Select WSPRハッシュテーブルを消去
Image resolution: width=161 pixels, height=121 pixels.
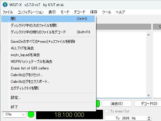[x=48, y=62]
